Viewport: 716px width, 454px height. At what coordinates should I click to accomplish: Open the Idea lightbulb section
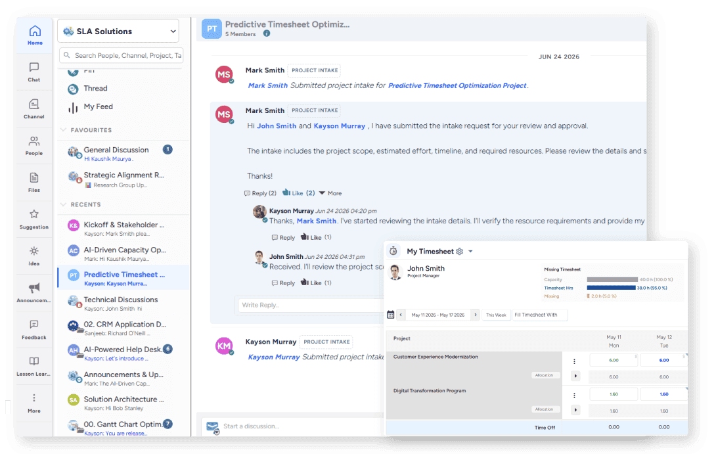click(34, 256)
